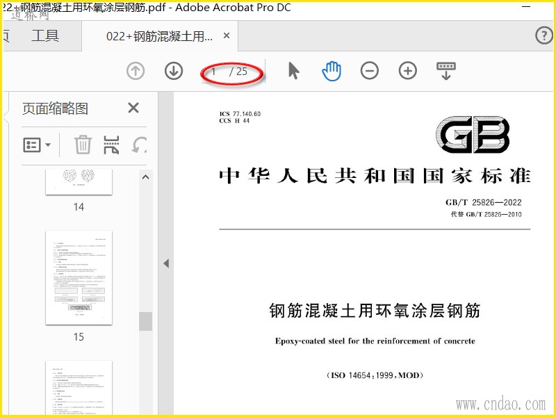The image size is (556, 417).
Task: Enable scrolling page display mode icon
Action: (x=446, y=71)
